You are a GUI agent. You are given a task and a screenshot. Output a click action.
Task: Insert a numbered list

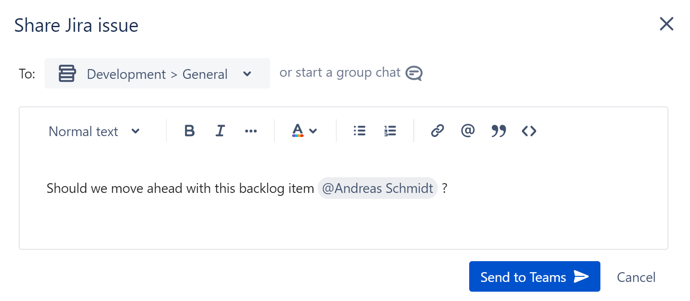(x=390, y=131)
